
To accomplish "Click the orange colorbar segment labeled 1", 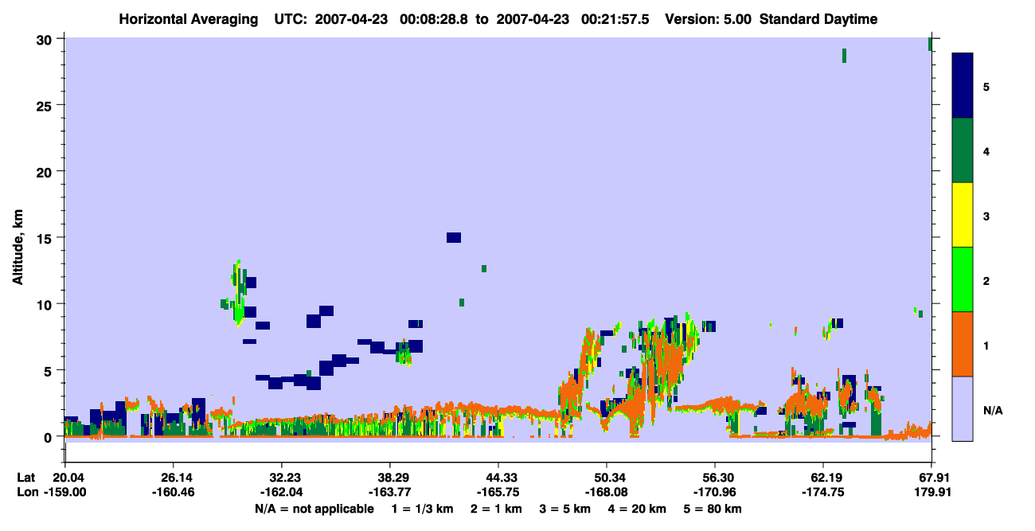I will click(x=963, y=344).
